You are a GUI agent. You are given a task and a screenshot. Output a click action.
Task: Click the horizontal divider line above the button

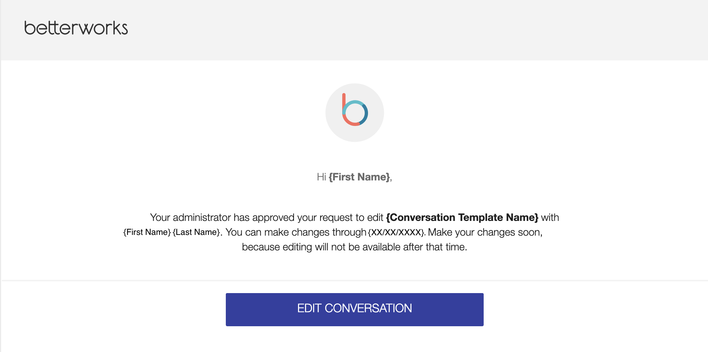[x=354, y=281]
